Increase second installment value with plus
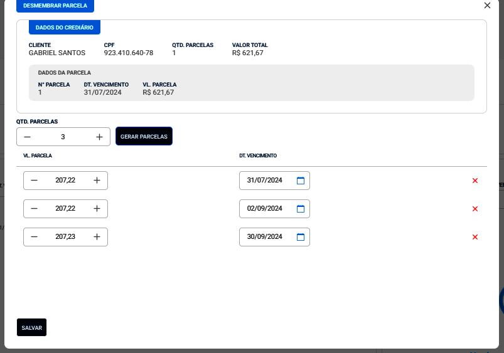Image resolution: width=504 pixels, height=353 pixels. tap(97, 209)
